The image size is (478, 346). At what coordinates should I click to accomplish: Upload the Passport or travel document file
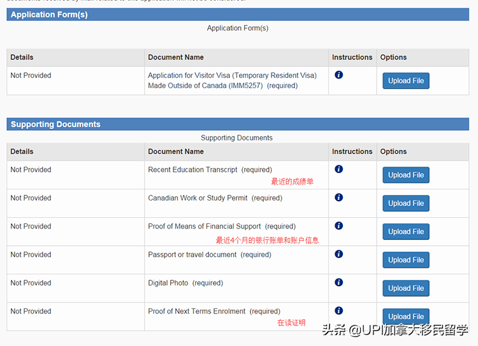pos(405,260)
